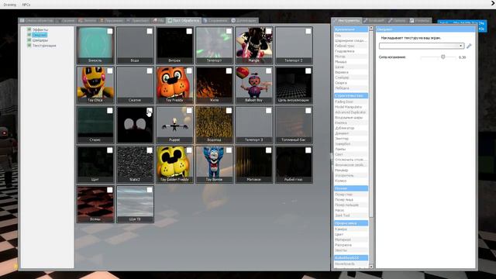Enable the Toy Chica overlay checkbox
This screenshot has width=496, height=279.
tap(110, 71)
